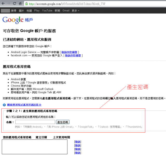The width and height of the screenshot is (166, 155).
Task: Click the Google logo
Action: point(13,20)
